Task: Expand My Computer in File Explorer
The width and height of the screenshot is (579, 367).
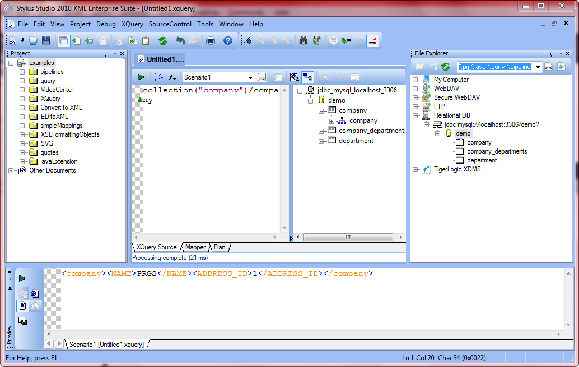Action: [x=415, y=80]
